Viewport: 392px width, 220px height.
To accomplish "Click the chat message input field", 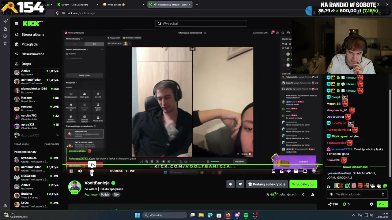I will [357, 194].
